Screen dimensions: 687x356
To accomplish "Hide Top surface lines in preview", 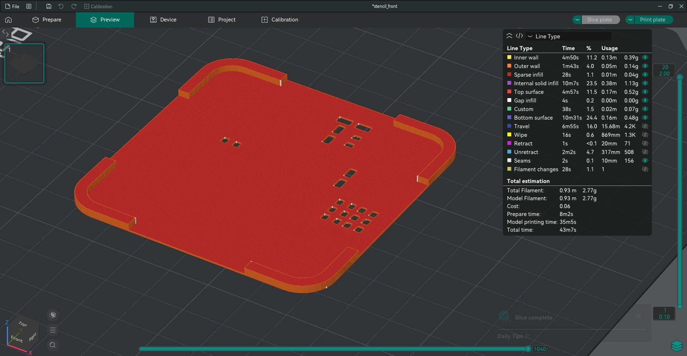I will [645, 92].
